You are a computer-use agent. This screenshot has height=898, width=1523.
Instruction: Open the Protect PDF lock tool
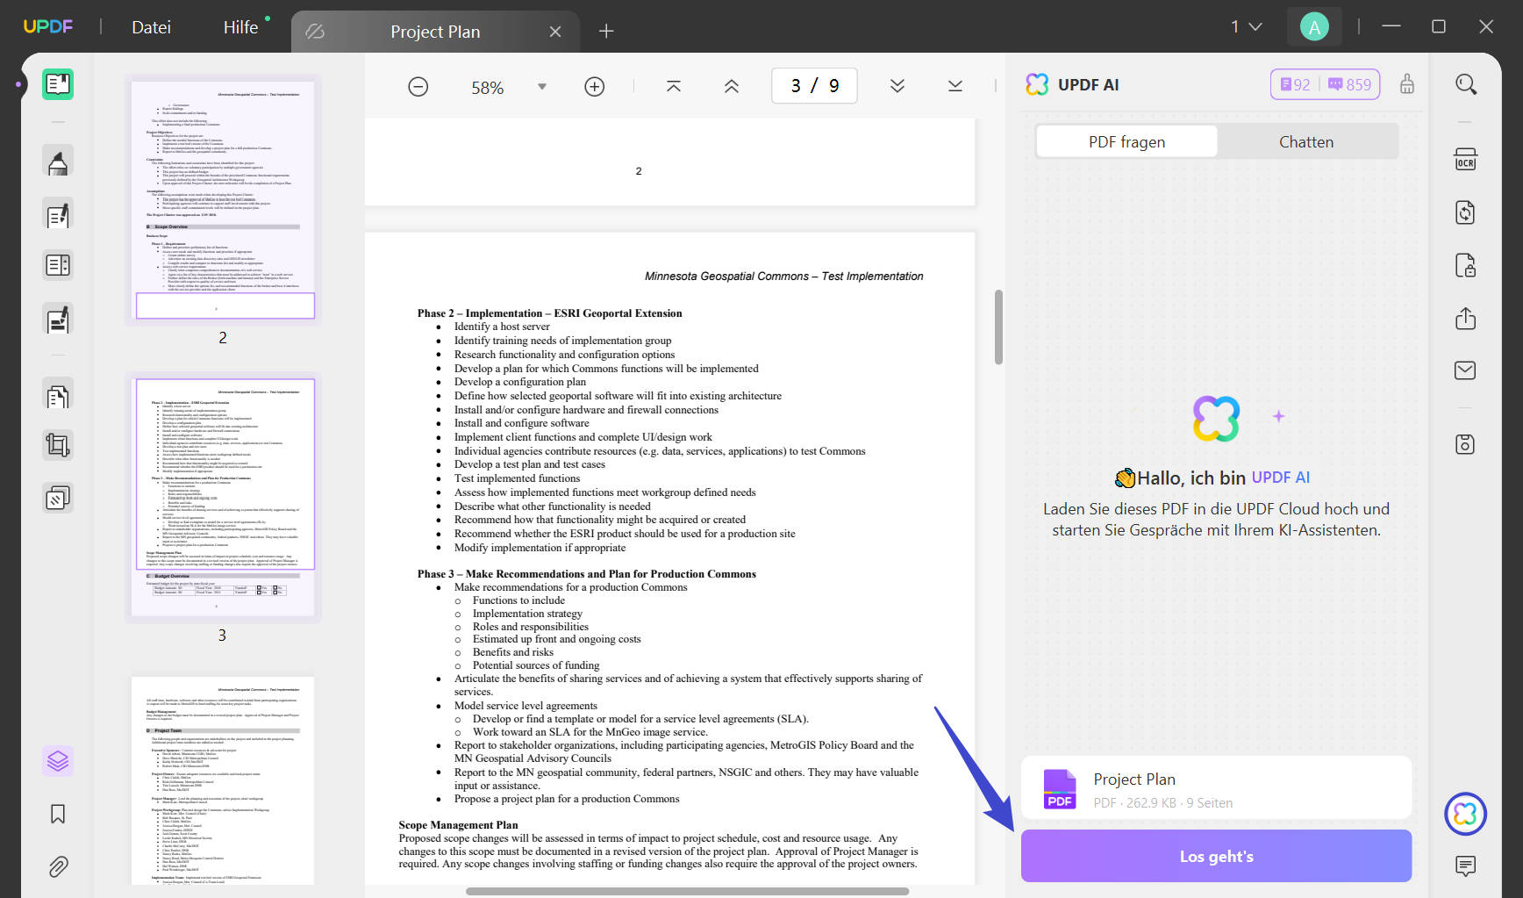[x=1466, y=265]
